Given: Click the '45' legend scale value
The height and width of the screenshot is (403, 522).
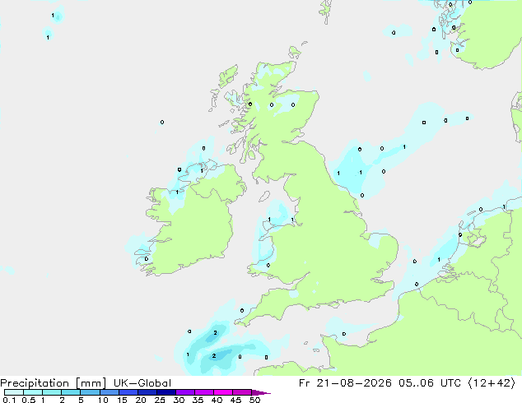Looking at the screenshot, I should (235, 400).
